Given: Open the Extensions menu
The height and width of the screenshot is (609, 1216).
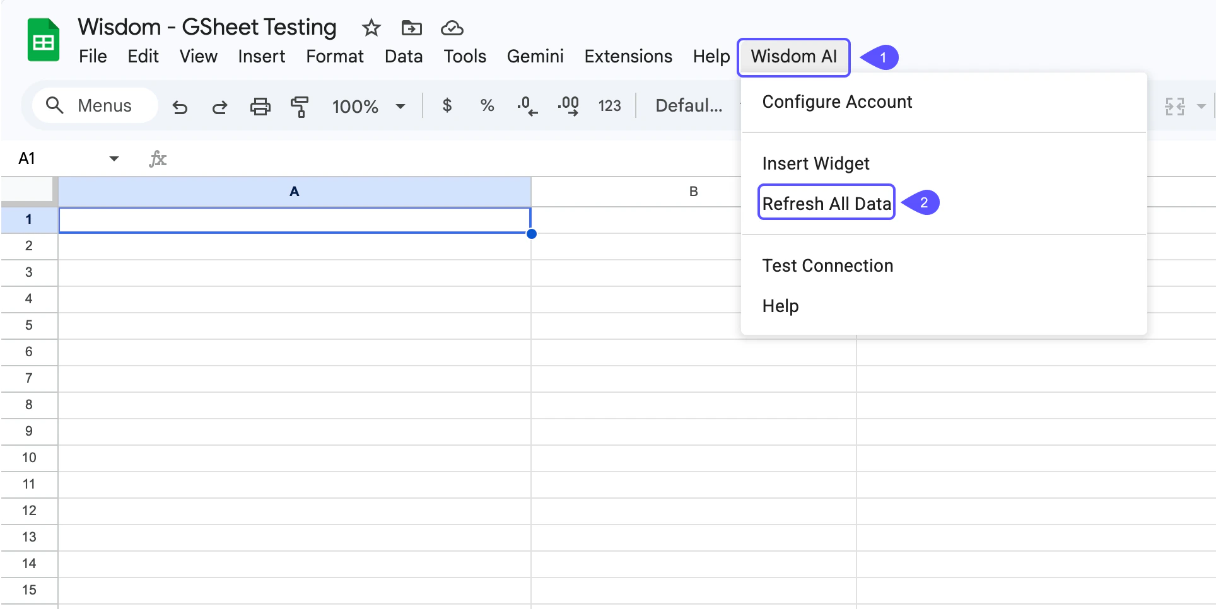Looking at the screenshot, I should click(628, 57).
